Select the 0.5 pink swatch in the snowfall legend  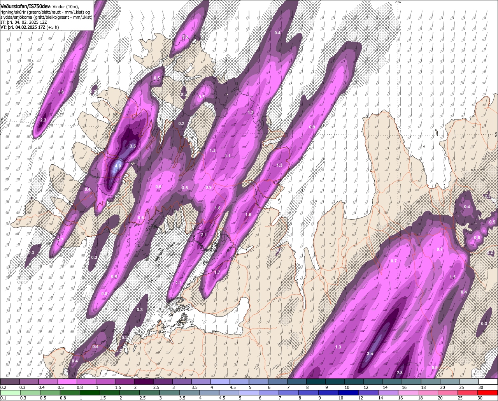67,382
